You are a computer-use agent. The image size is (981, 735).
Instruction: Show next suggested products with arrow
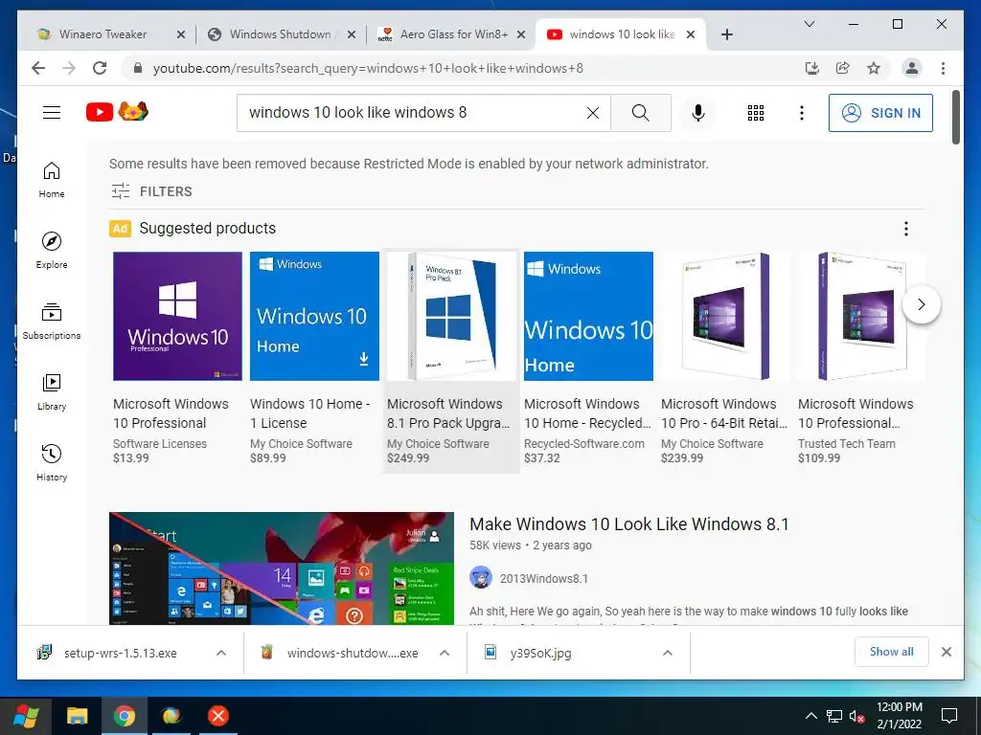point(921,304)
